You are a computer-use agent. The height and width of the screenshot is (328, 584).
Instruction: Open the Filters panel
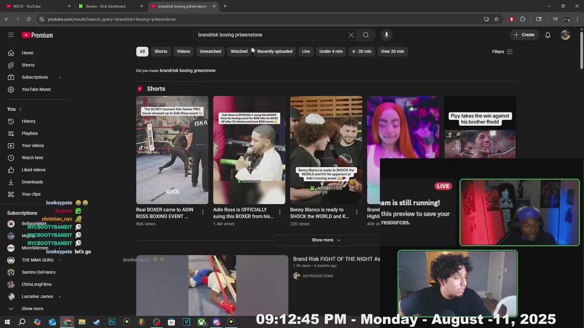[x=502, y=51]
